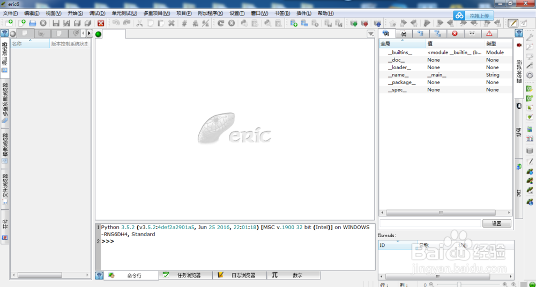Image resolution: width=536 pixels, height=287 pixels.
Task: Click the red Quit X toolbar icon
Action: point(101,23)
